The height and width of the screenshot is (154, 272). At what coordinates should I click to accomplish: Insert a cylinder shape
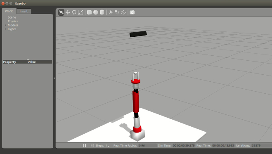click(x=102, y=12)
